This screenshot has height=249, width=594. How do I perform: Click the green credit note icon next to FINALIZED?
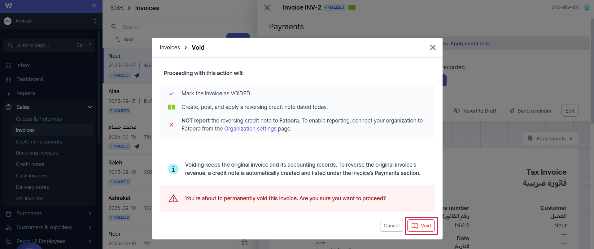point(352,7)
